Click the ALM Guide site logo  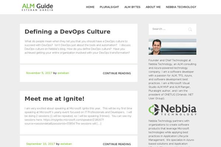click(38, 7)
